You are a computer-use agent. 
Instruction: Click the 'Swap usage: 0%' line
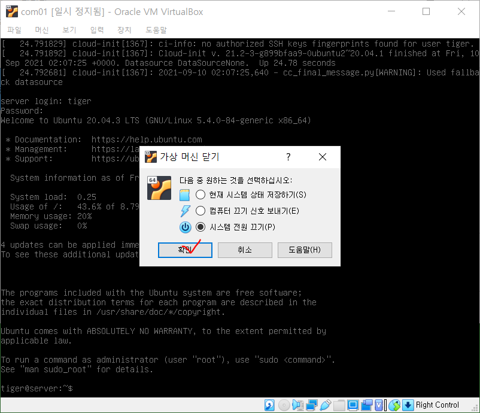tap(48, 226)
